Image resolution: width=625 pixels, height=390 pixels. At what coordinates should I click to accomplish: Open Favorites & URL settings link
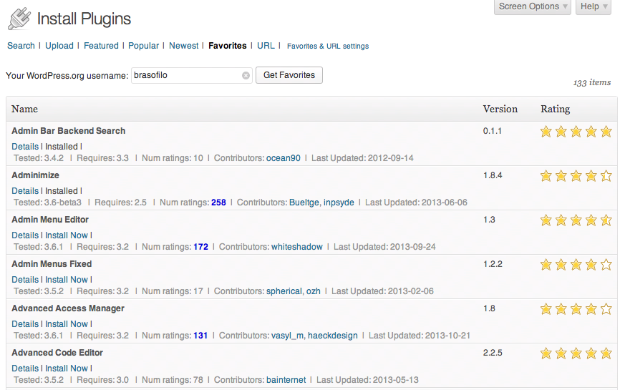coord(328,47)
